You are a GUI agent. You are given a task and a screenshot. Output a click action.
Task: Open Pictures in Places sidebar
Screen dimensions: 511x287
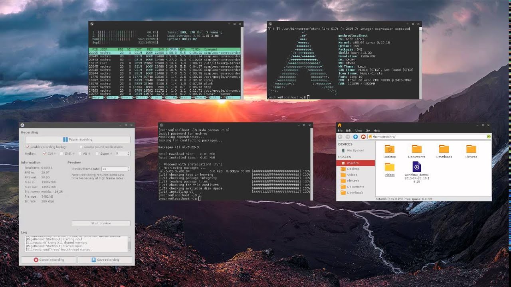(355, 181)
